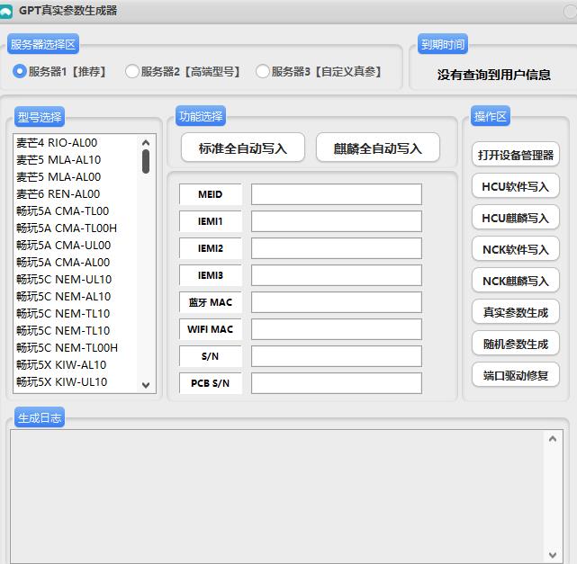The width and height of the screenshot is (577, 564).
Task: Focus the S/N input field
Action: [337, 356]
